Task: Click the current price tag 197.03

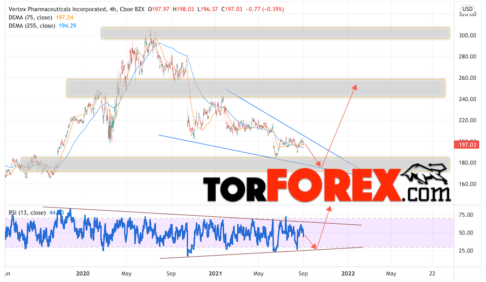Action: tap(468, 145)
